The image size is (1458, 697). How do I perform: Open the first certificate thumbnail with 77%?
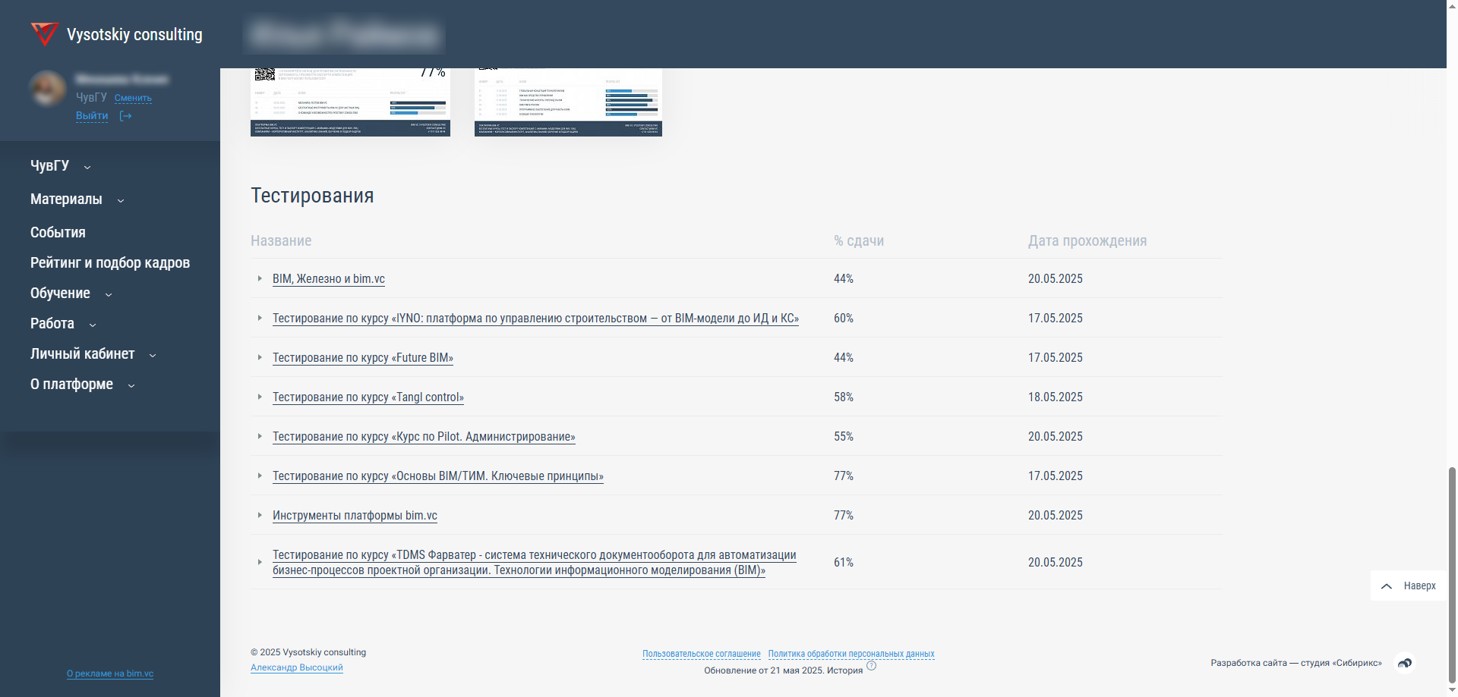point(350,102)
